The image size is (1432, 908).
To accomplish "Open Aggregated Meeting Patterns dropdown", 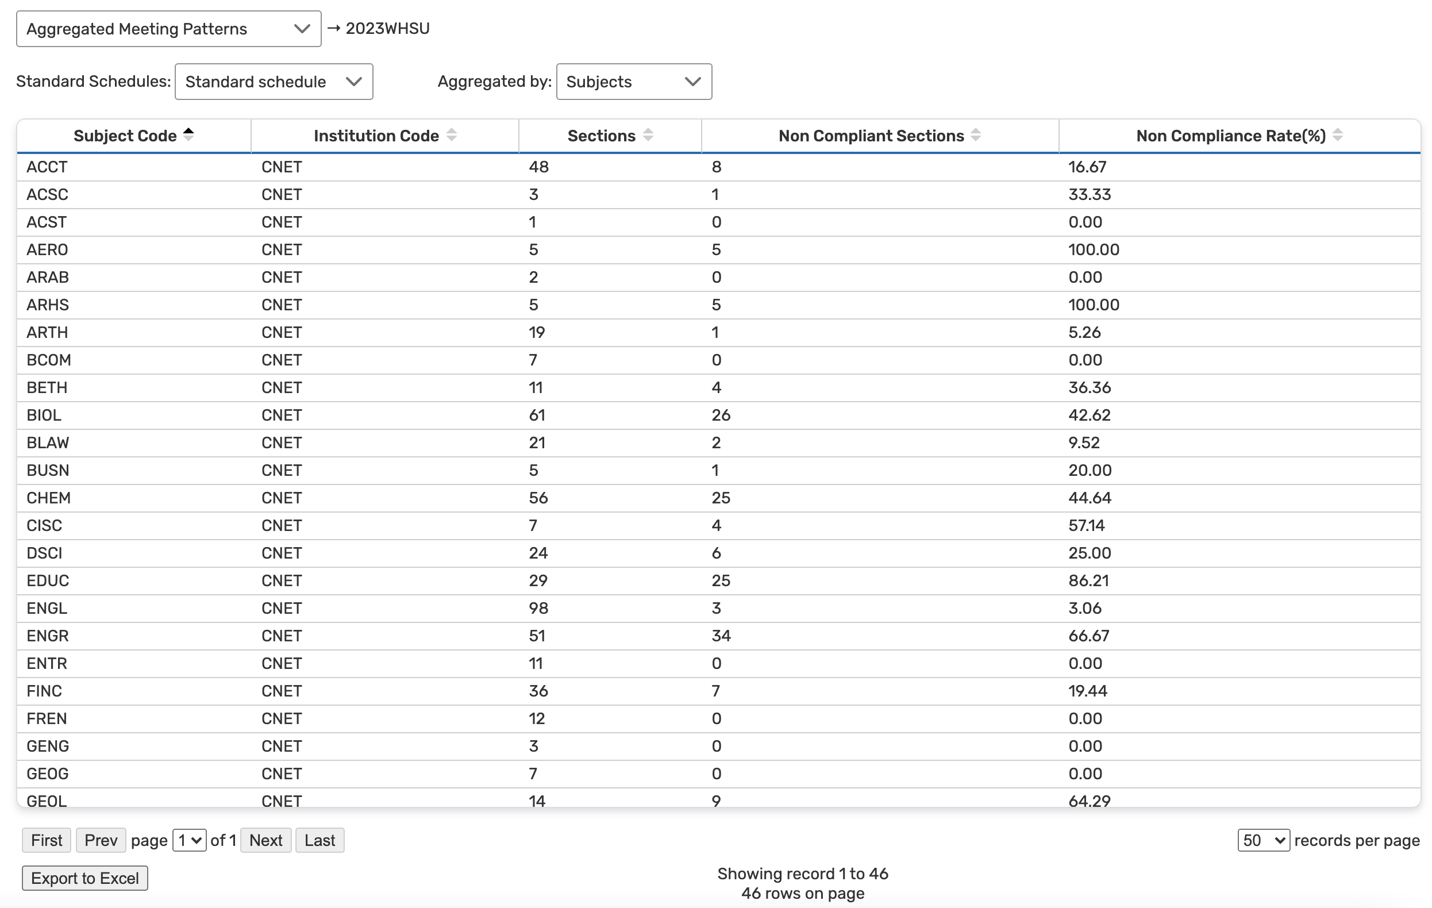I will point(169,29).
